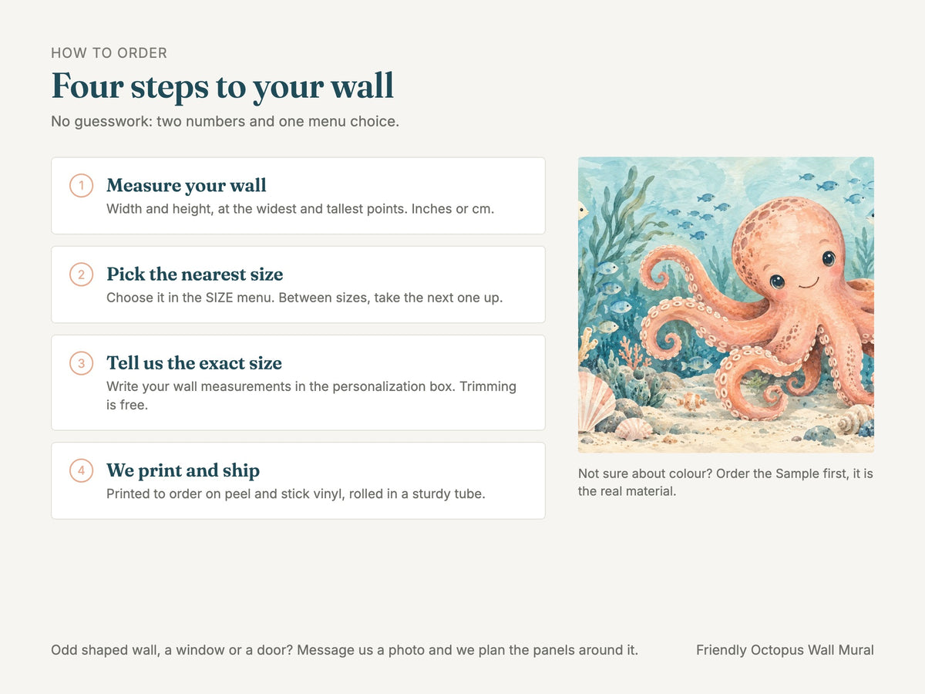
Task: Click the sample order caption under image
Action: (725, 482)
